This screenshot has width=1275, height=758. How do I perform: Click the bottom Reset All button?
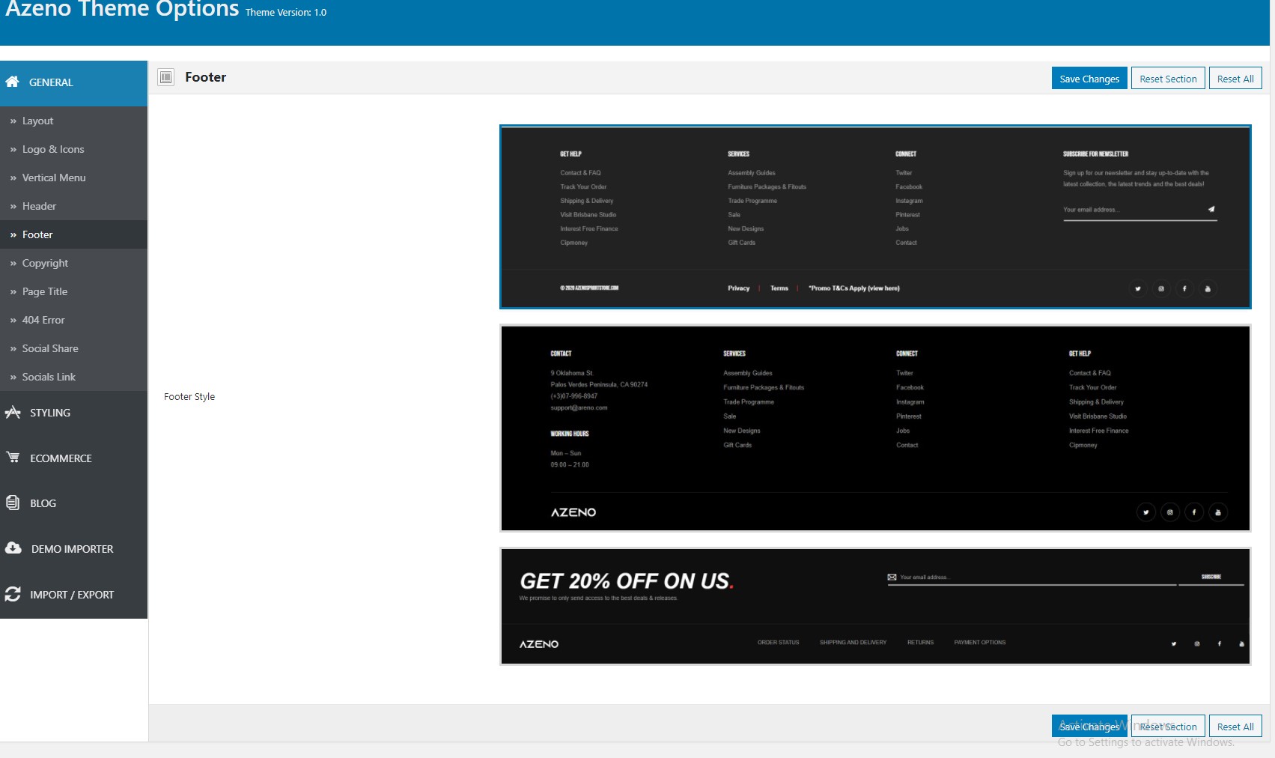(x=1235, y=727)
